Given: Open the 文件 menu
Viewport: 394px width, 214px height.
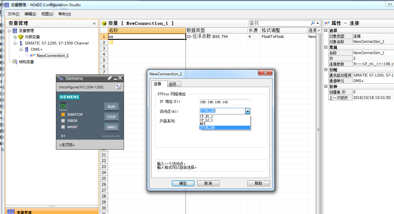Looking at the screenshot, I should tap(13, 14).
